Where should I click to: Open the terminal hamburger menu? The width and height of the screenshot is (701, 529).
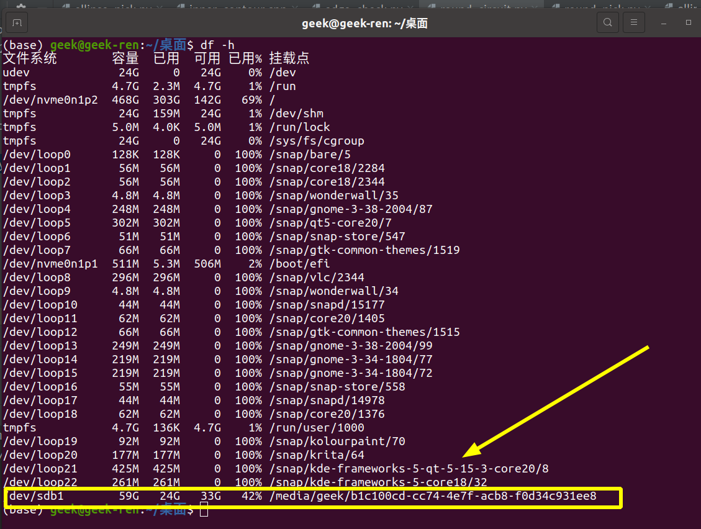pyautogui.click(x=633, y=22)
